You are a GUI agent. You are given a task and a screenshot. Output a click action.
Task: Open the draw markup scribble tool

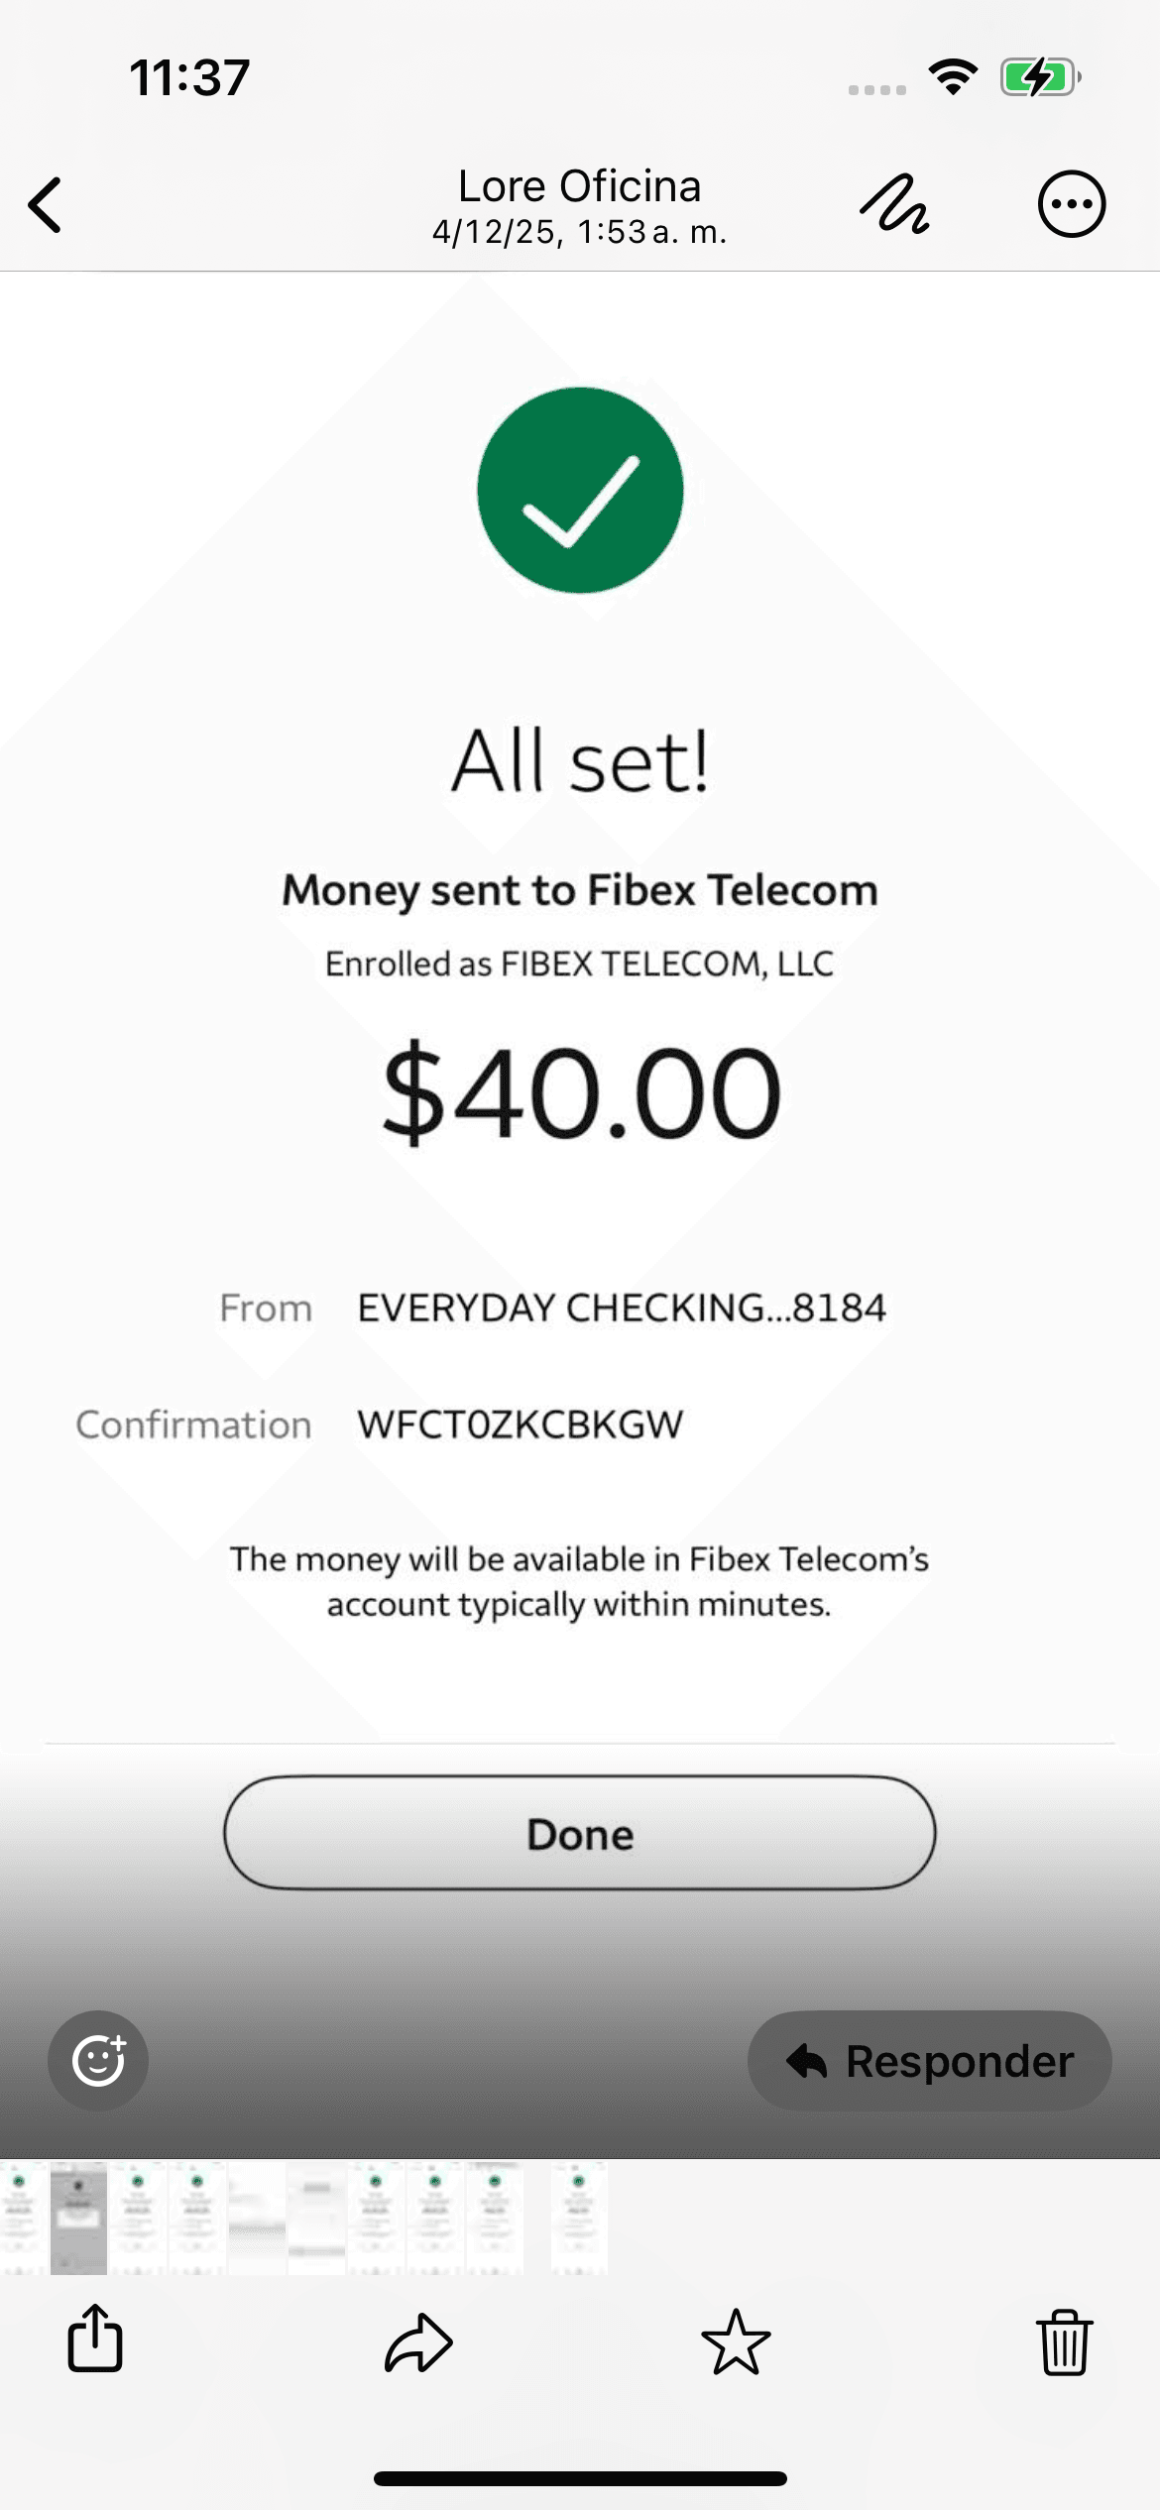pos(894,205)
